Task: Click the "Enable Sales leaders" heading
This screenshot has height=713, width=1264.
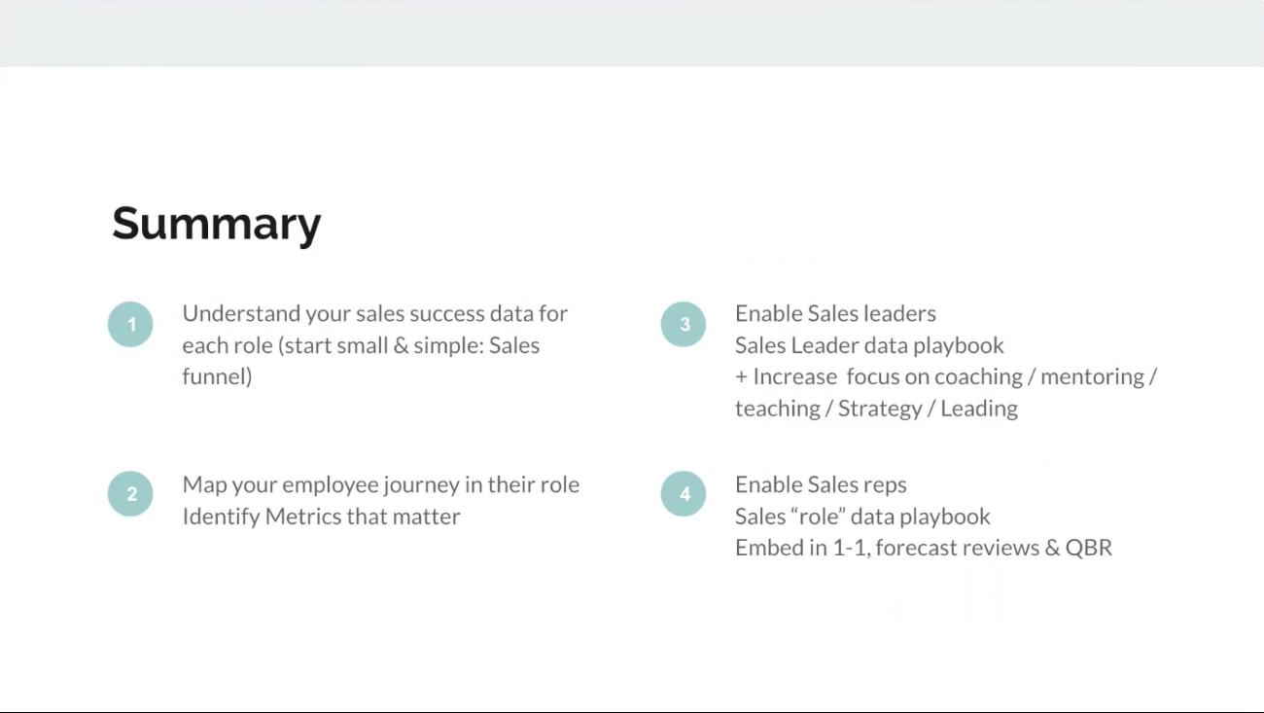Action: coord(835,313)
